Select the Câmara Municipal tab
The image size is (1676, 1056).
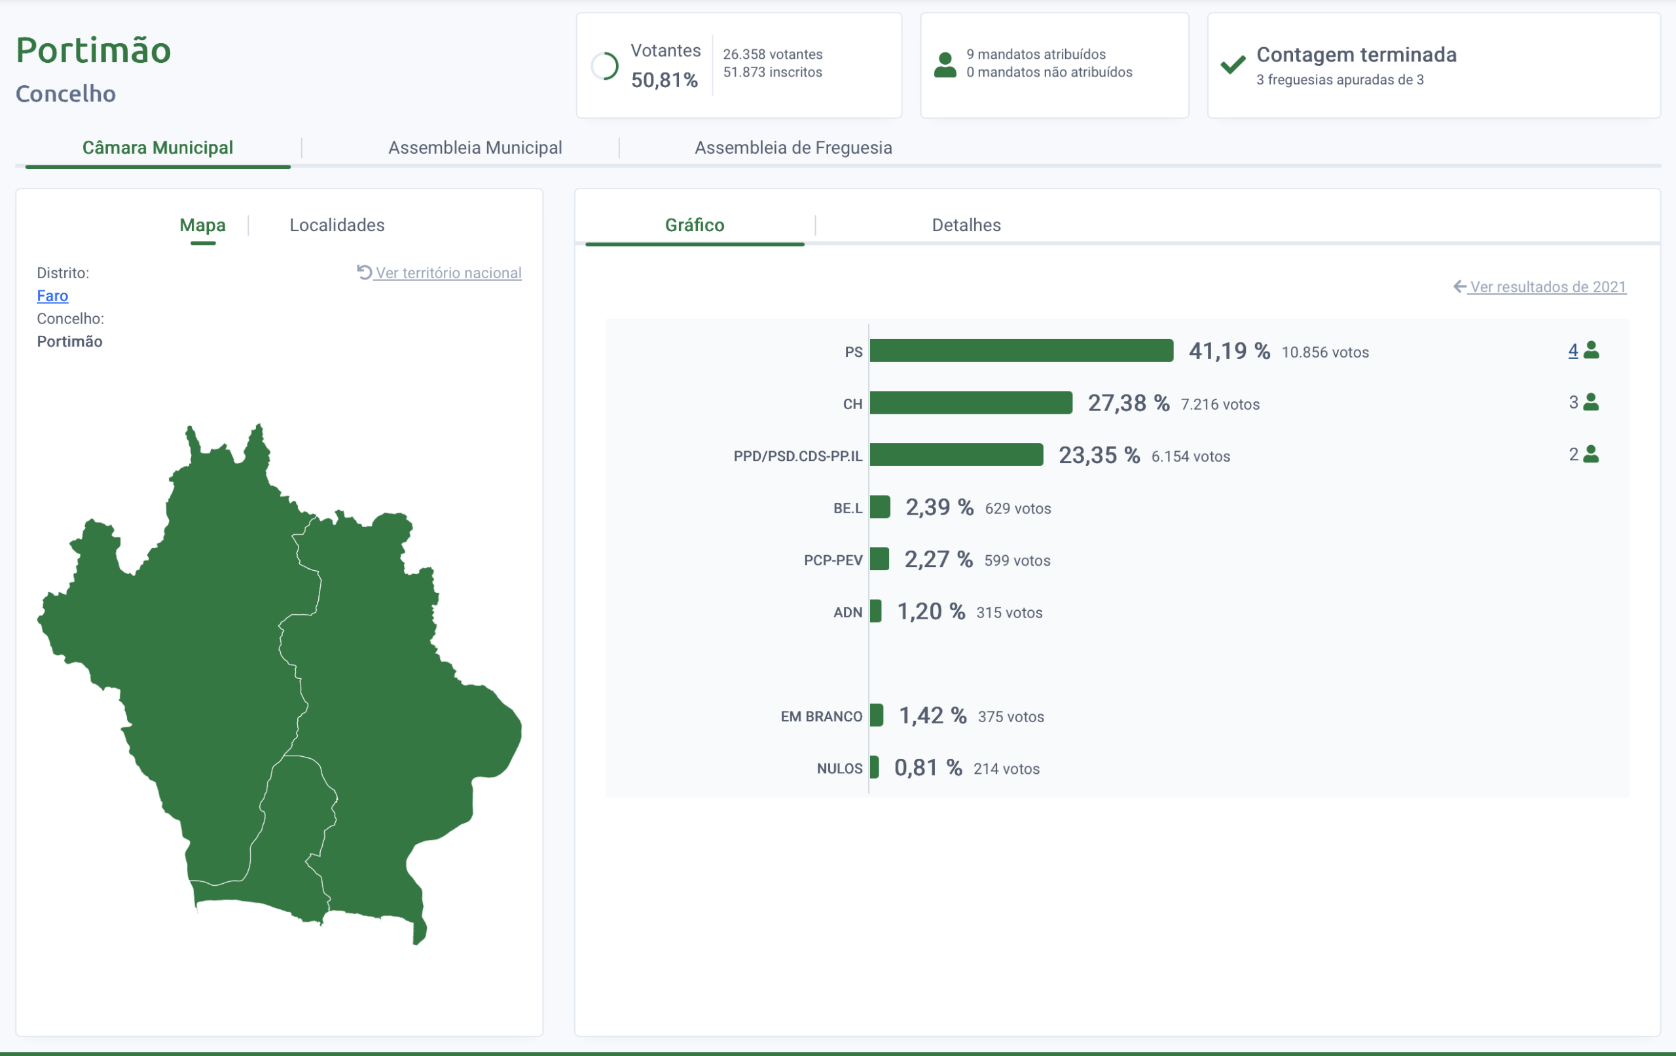(x=157, y=147)
